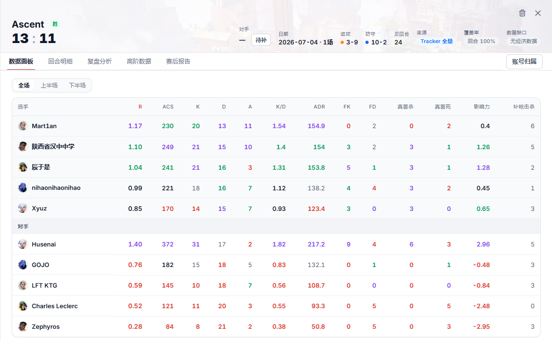Click player name GOJO
Image resolution: width=552 pixels, height=340 pixels.
[x=41, y=265]
